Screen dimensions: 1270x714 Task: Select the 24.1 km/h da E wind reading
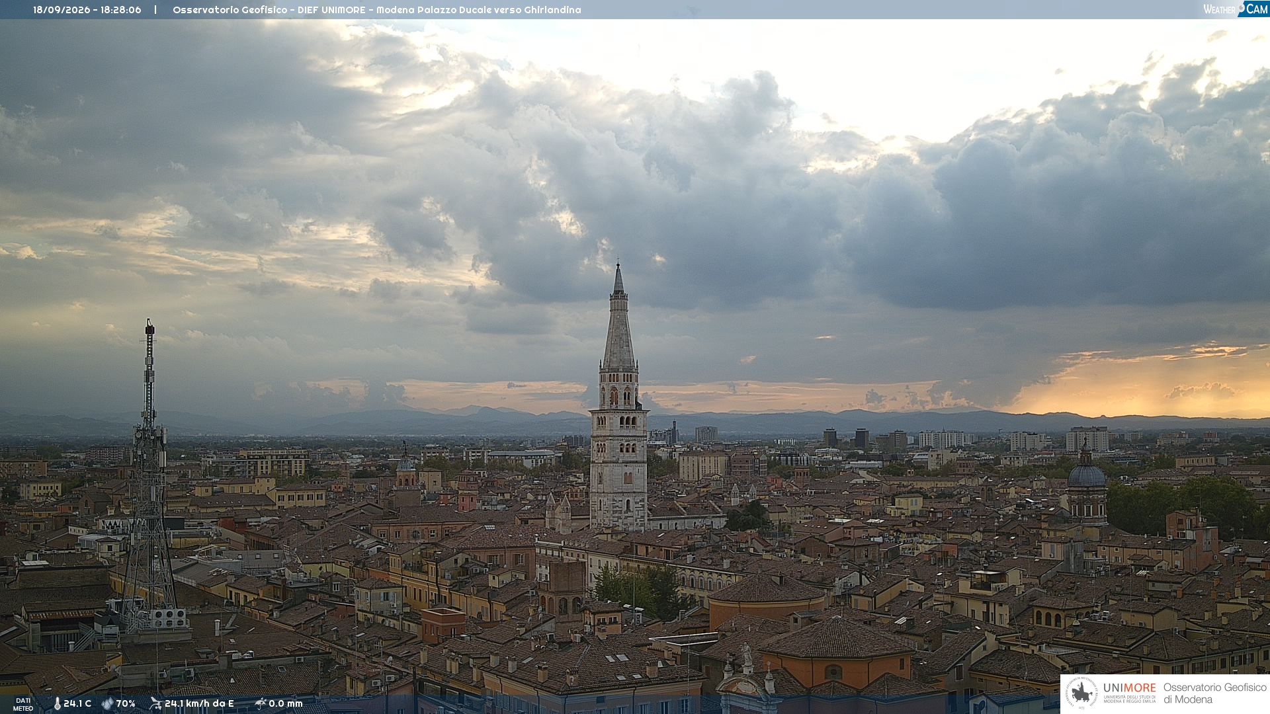point(199,703)
